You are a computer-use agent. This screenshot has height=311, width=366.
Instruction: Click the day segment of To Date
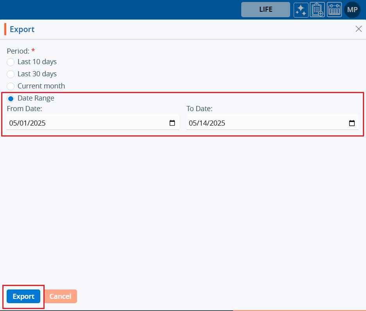[x=203, y=123]
